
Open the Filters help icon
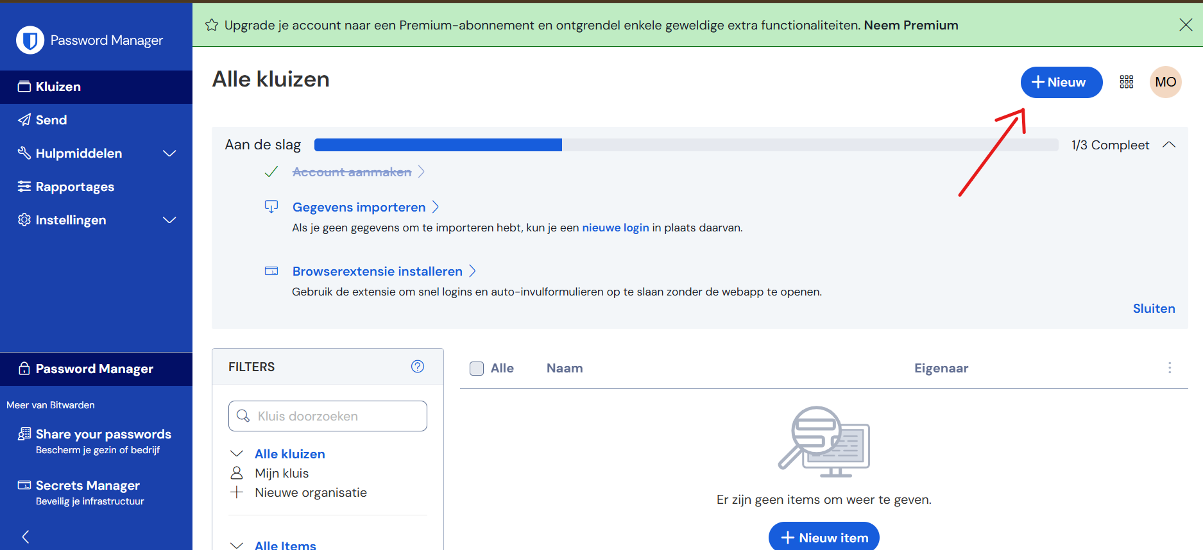click(418, 366)
